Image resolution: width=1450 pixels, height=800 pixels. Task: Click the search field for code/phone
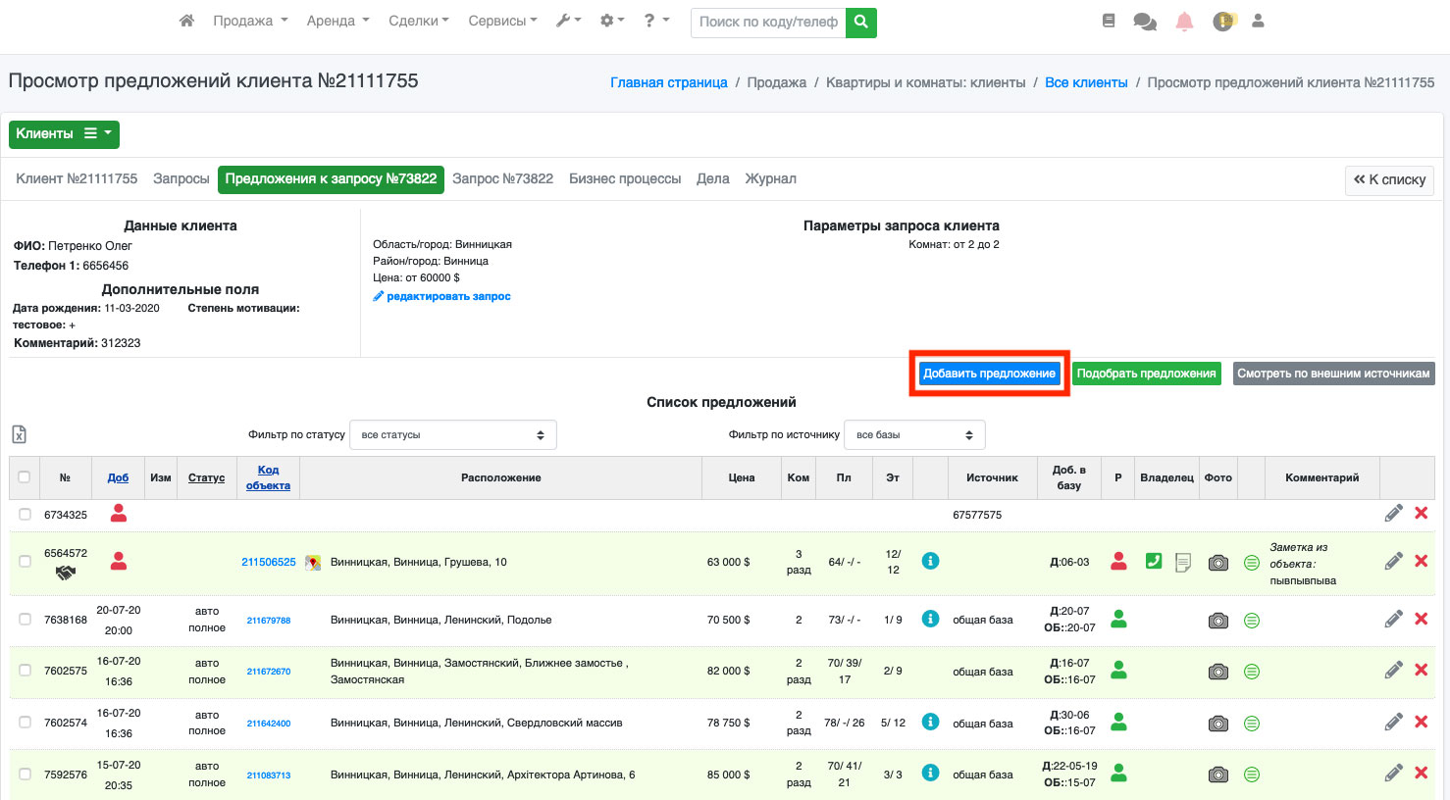[x=768, y=22]
